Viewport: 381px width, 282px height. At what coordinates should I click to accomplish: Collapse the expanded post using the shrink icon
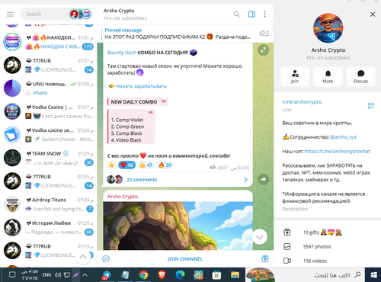[263, 50]
